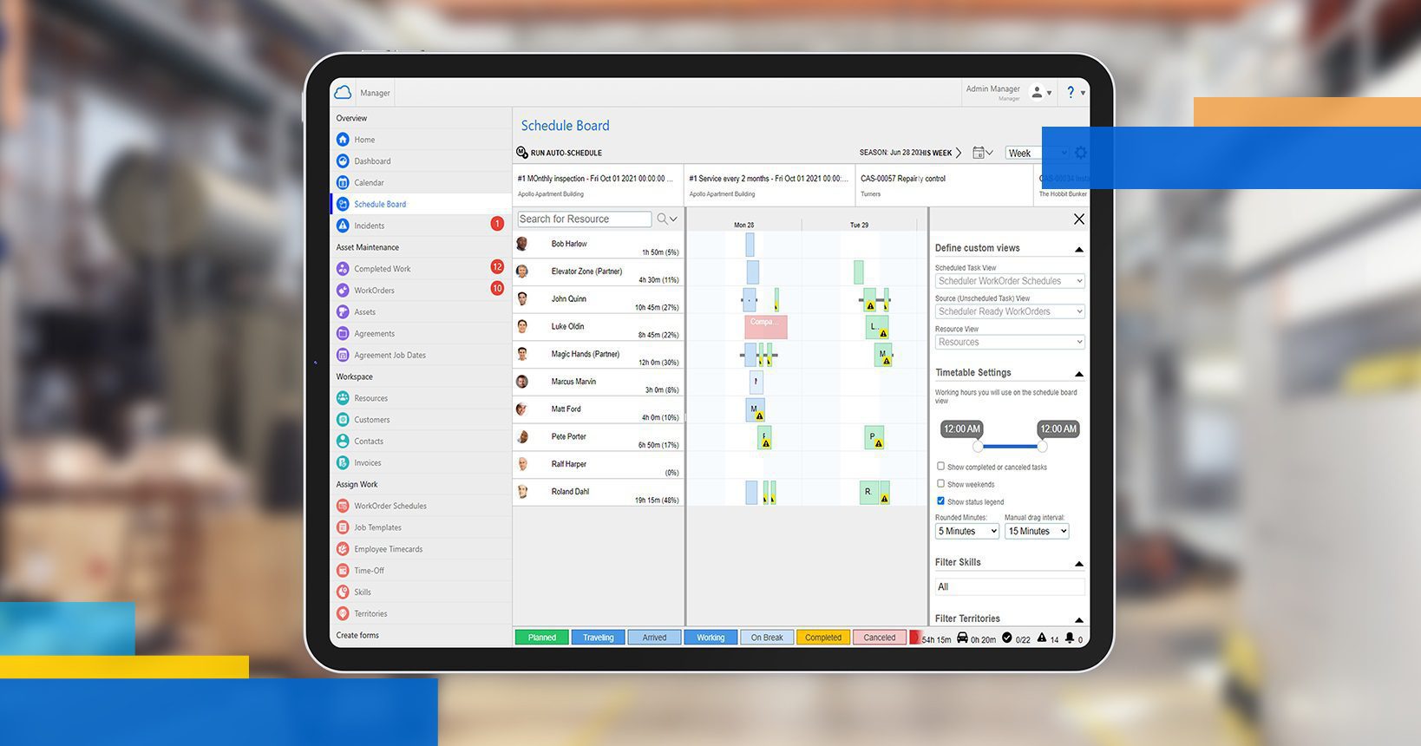Click the left working hours slider handle
The width and height of the screenshot is (1421, 746).
978,447
